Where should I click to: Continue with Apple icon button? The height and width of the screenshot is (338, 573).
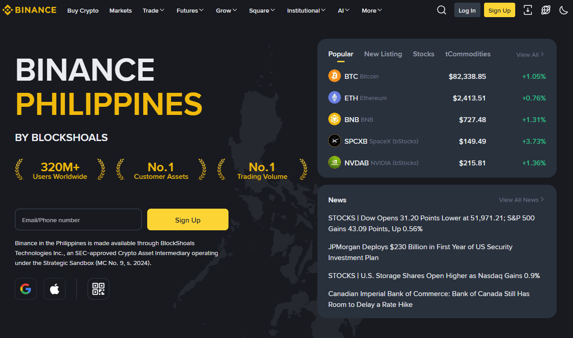click(55, 289)
